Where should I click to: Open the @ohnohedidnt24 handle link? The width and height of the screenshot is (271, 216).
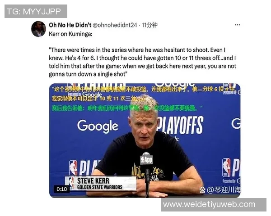115,25
